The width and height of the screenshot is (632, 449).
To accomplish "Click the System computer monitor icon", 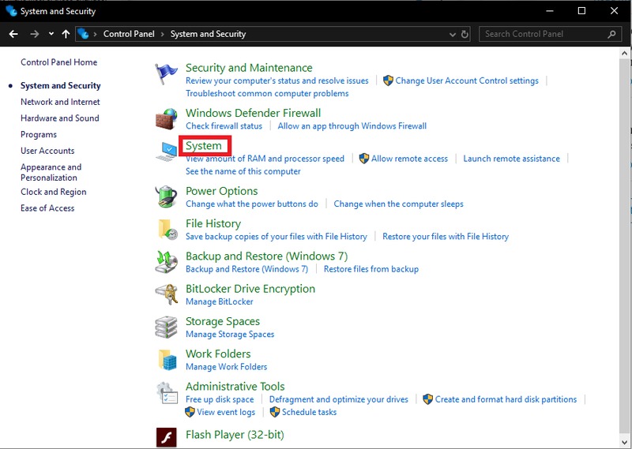I will tap(167, 152).
